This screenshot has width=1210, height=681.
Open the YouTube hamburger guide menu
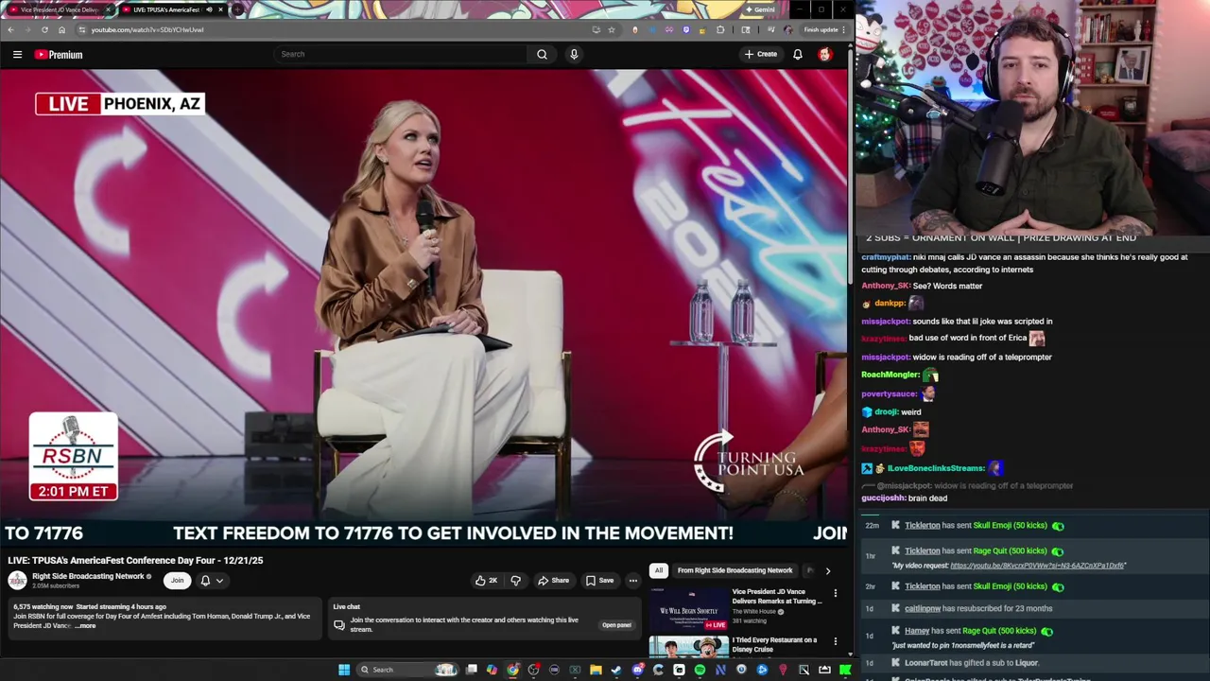click(17, 55)
